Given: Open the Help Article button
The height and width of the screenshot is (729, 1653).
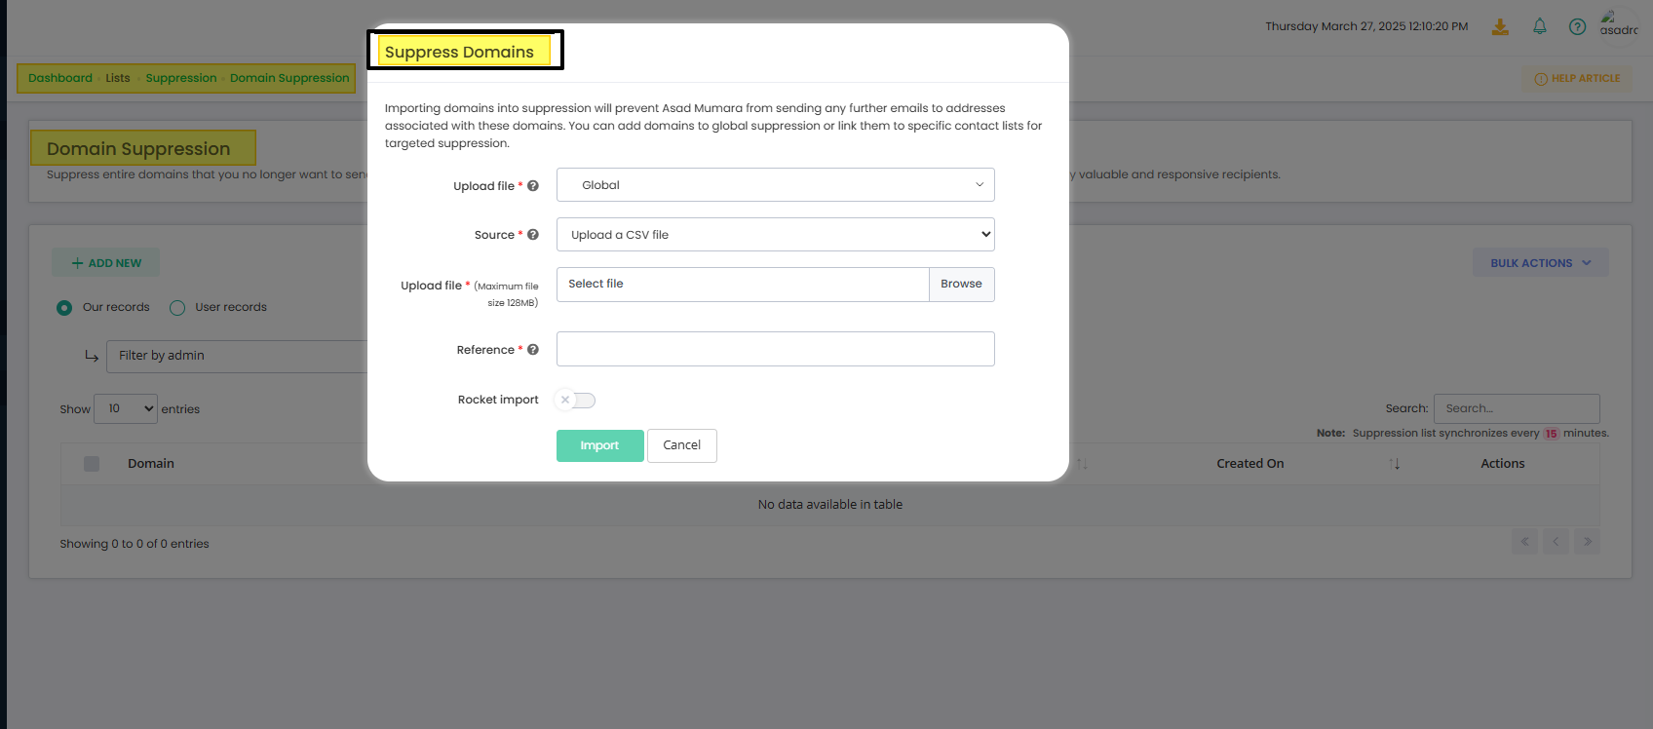Looking at the screenshot, I should click(1577, 78).
